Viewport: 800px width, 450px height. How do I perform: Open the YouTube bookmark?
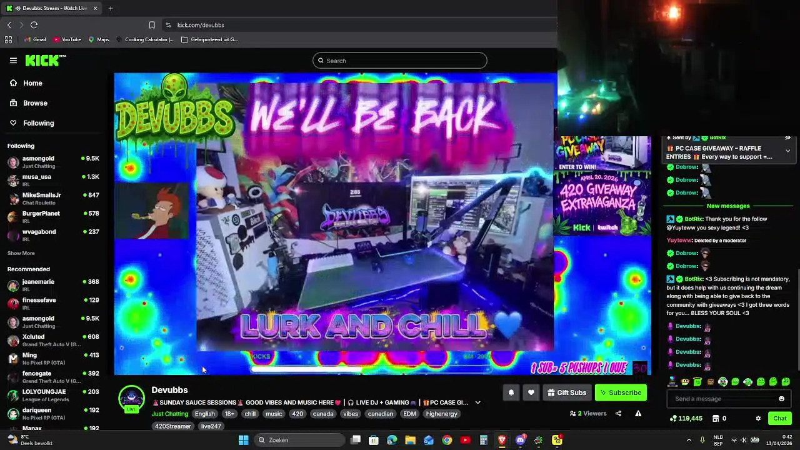(x=67, y=39)
